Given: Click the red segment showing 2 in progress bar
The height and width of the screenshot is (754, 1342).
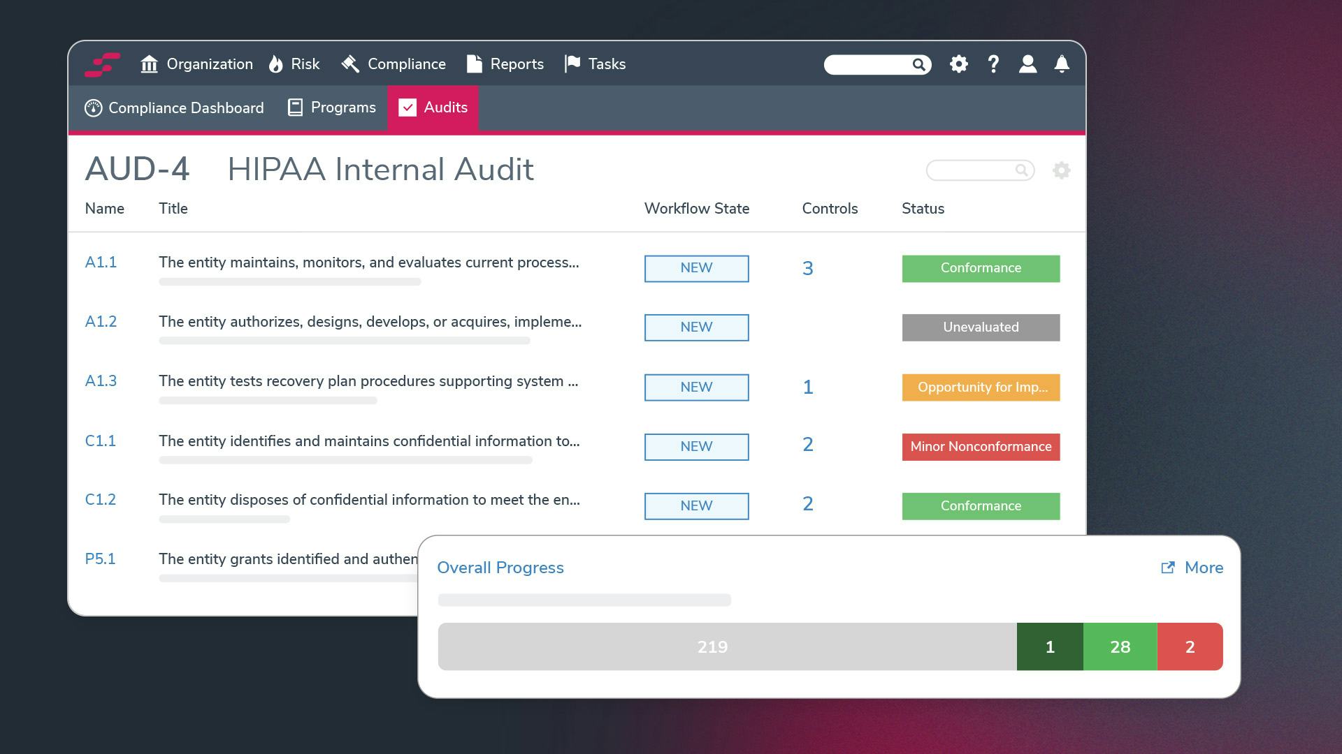Looking at the screenshot, I should point(1189,647).
